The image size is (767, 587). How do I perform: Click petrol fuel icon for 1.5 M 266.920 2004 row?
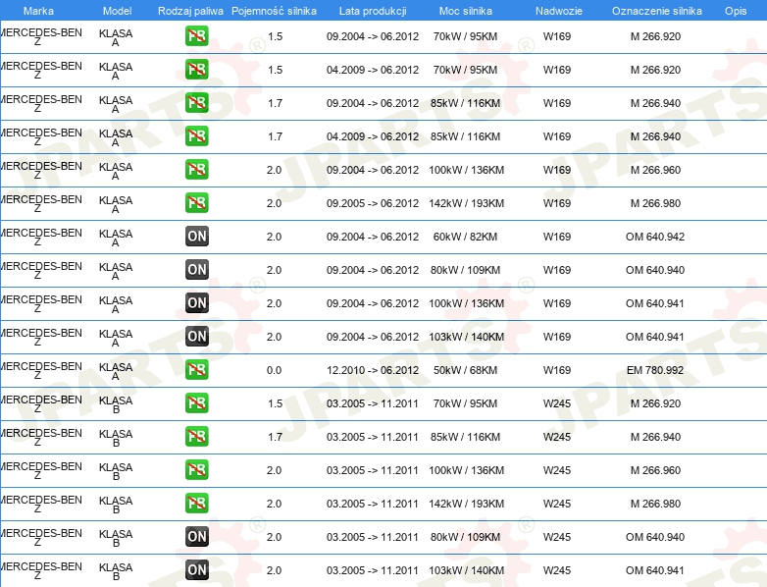click(x=196, y=36)
